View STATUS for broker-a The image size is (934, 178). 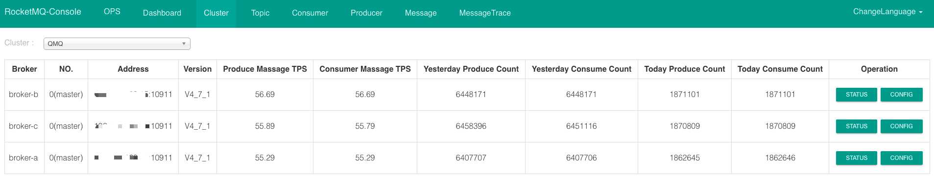point(856,158)
